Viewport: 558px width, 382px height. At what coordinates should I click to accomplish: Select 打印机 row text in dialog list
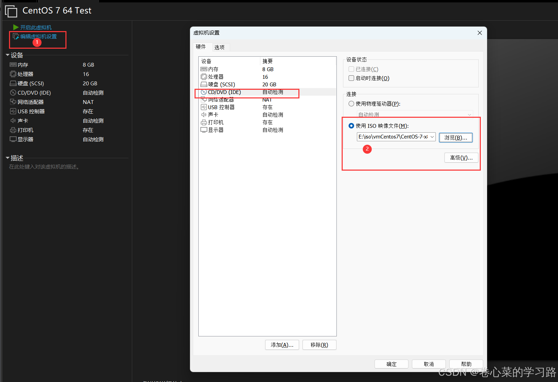pos(216,122)
